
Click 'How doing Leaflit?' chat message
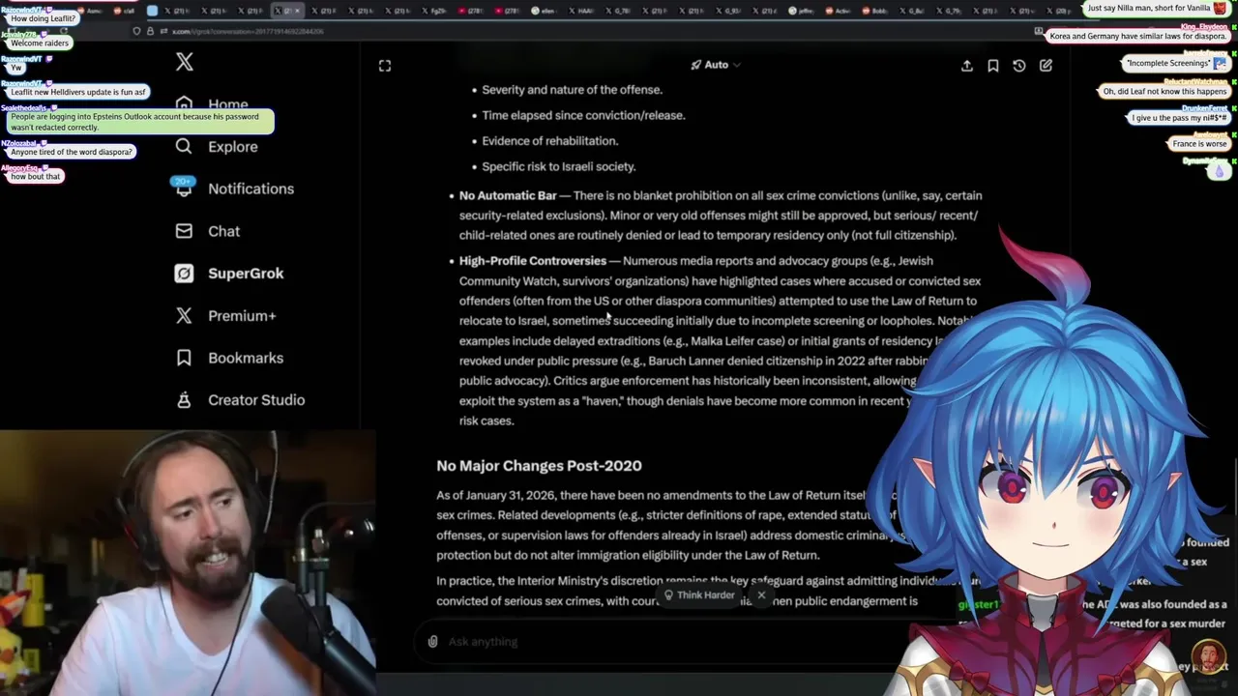[43, 18]
